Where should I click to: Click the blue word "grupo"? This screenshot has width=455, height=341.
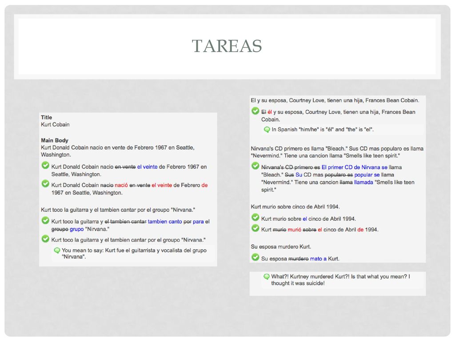click(x=76, y=230)
